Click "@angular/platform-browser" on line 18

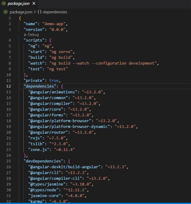coord(60,121)
